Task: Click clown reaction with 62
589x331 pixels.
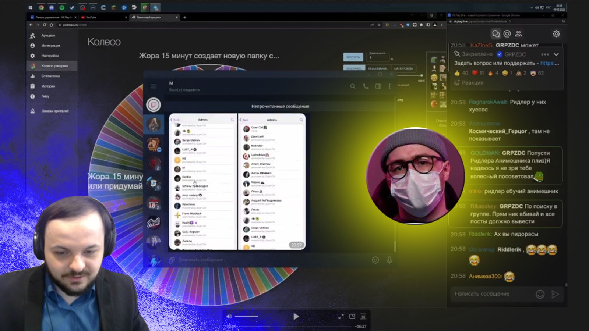Action: [537, 73]
